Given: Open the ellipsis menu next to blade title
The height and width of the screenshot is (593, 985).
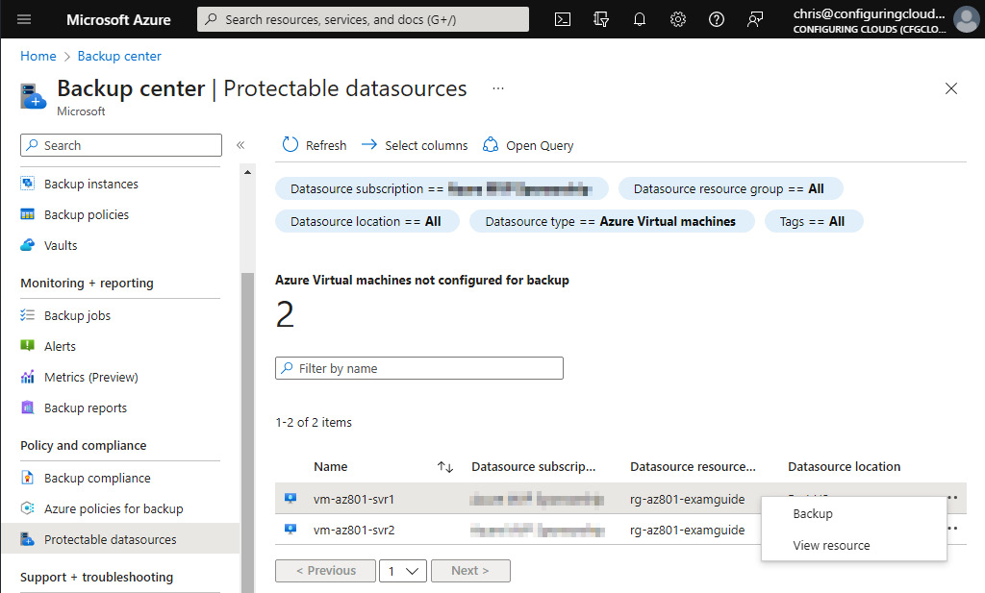Looking at the screenshot, I should [x=498, y=88].
